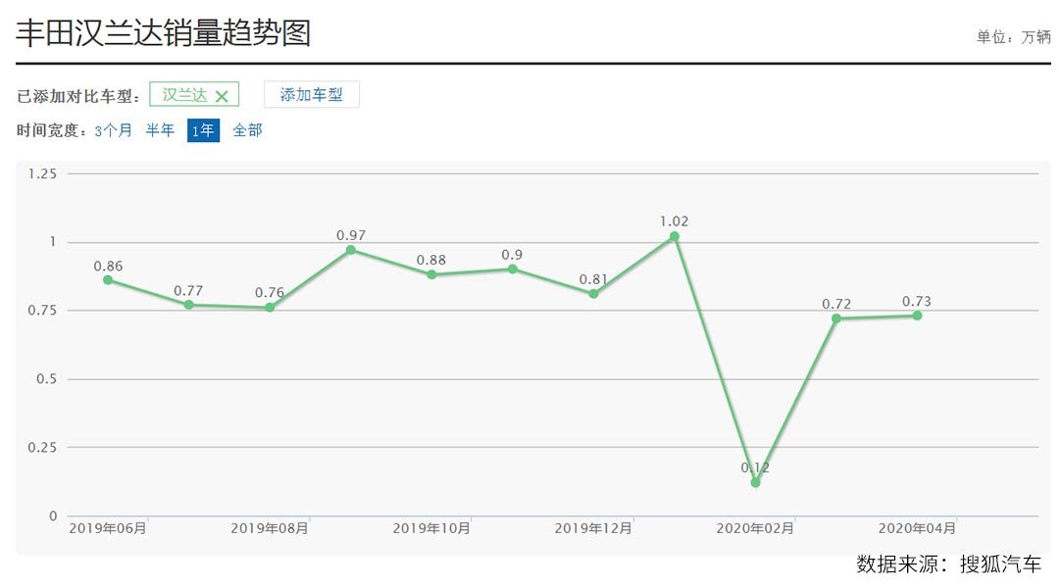Click the 2020年04月 x-axis label
This screenshot has width=1059, height=588.
[x=917, y=528]
